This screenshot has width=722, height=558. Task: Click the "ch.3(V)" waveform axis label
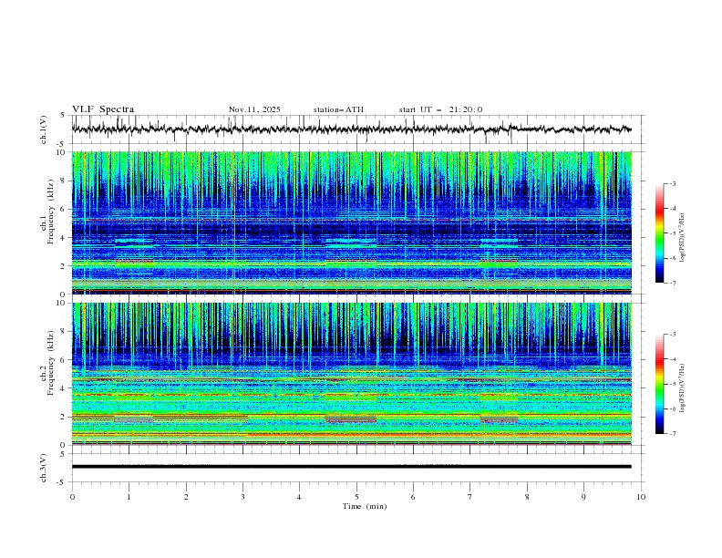[44, 468]
